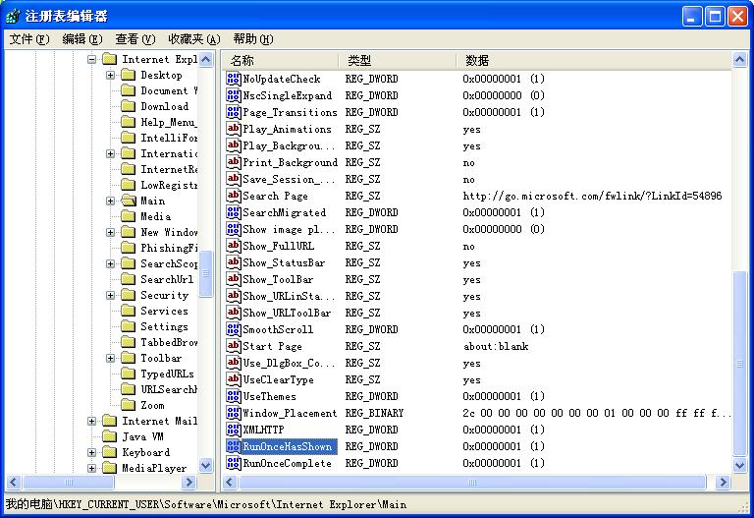Select the Services key
This screenshot has height=518, width=754.
click(164, 311)
